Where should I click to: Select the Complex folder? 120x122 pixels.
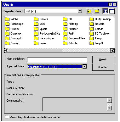tap(13, 34)
